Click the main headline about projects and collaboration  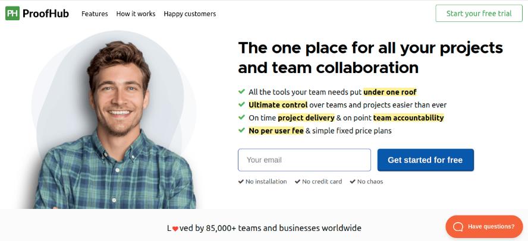click(370, 58)
